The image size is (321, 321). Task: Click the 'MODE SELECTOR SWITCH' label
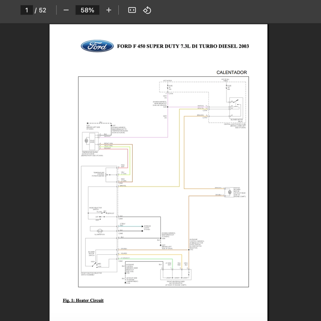[x=95, y=209]
